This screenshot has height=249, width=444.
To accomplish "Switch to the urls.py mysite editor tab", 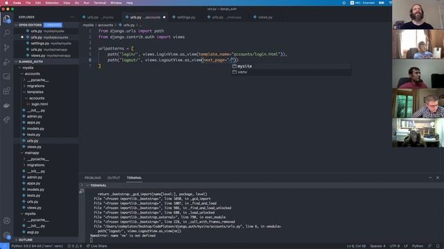I will (100, 17).
